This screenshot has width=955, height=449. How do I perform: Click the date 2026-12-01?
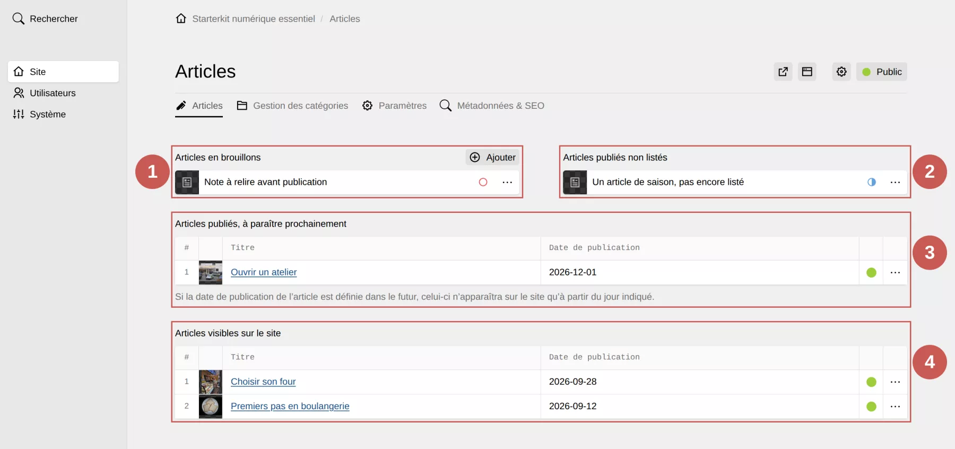point(573,272)
